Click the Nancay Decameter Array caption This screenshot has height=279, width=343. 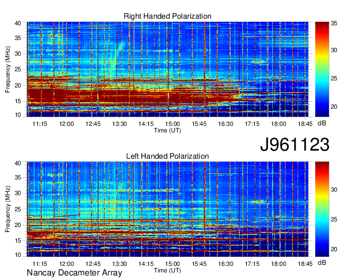point(74,273)
